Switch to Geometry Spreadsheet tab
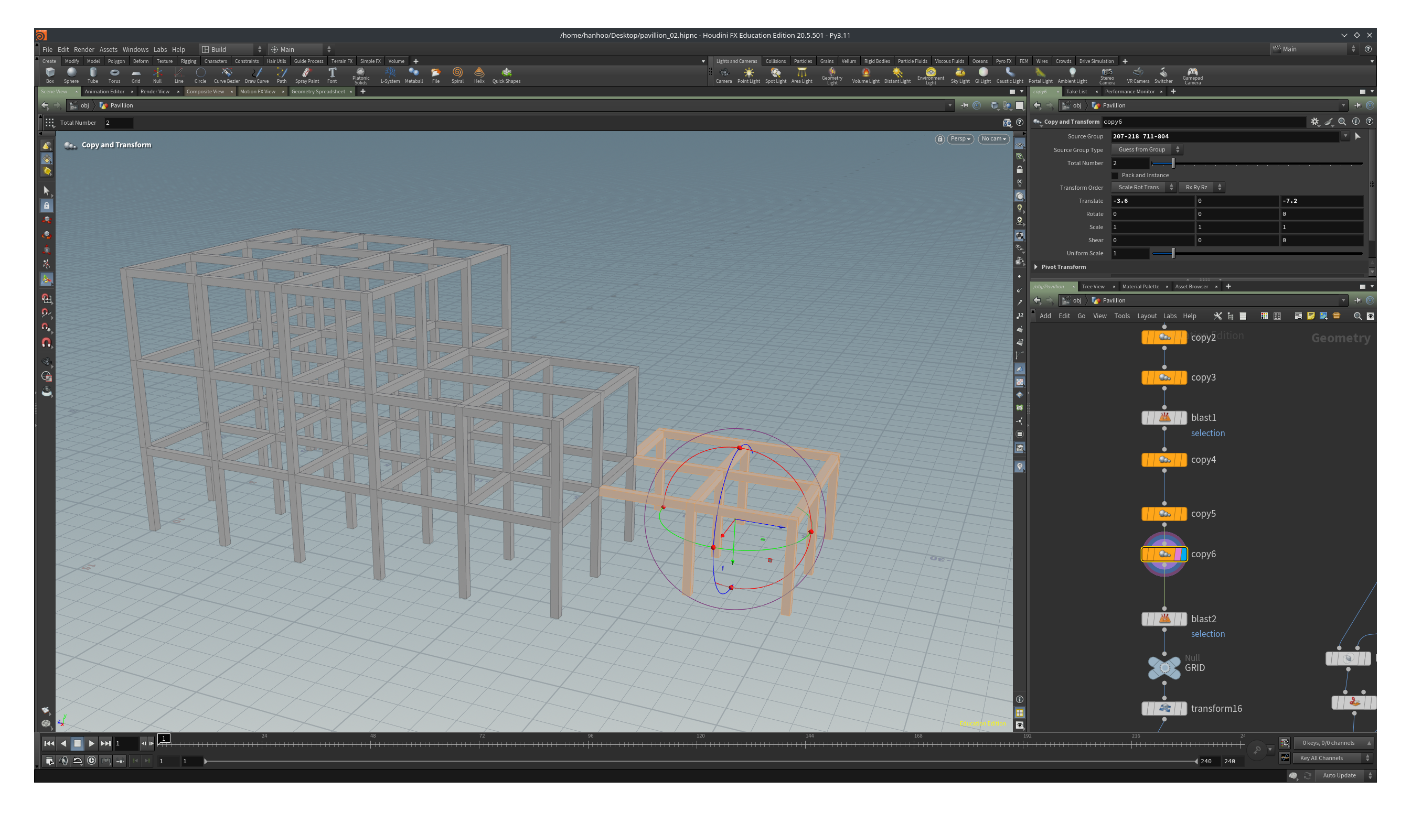The height and width of the screenshot is (823, 1411). coord(318,92)
